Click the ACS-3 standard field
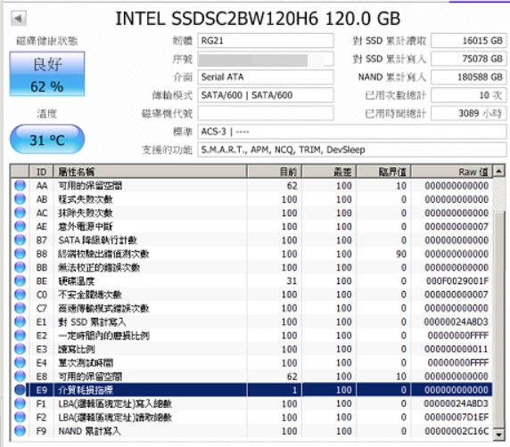Image resolution: width=510 pixels, height=447 pixels. 352,132
